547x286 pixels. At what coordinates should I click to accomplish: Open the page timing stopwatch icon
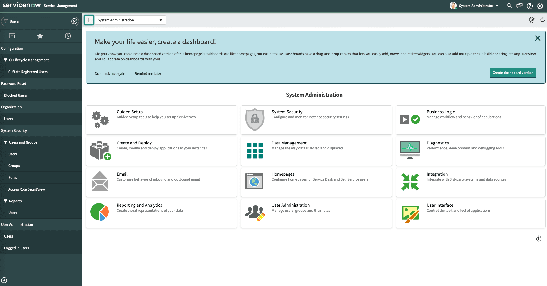tap(538, 239)
